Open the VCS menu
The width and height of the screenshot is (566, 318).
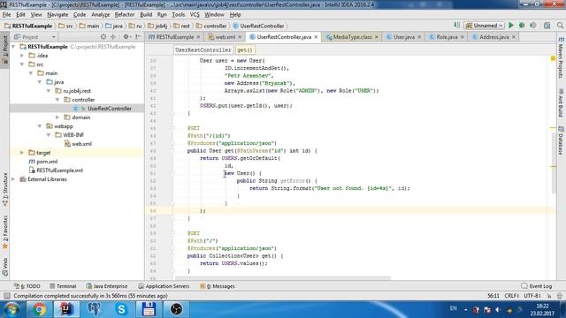[x=195, y=15]
